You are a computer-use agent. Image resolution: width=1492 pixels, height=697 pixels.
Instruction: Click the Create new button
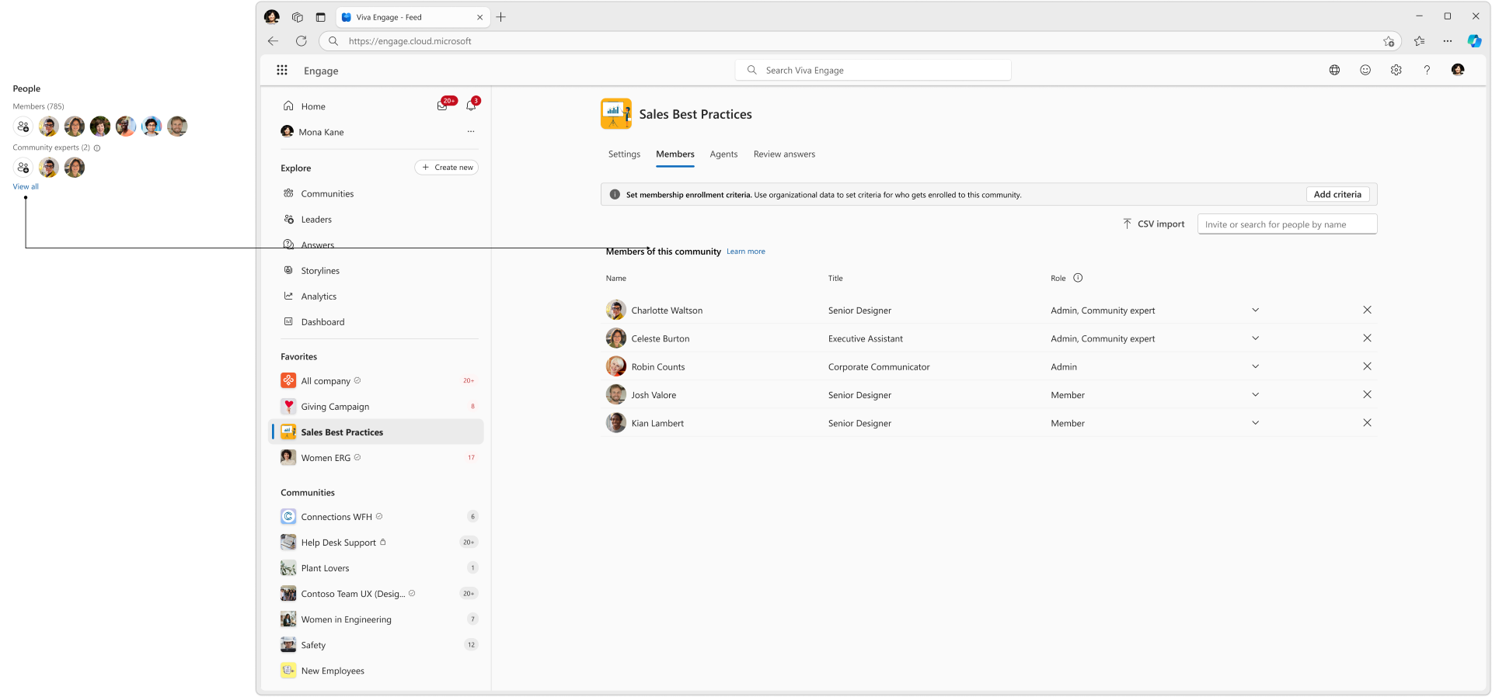447,167
